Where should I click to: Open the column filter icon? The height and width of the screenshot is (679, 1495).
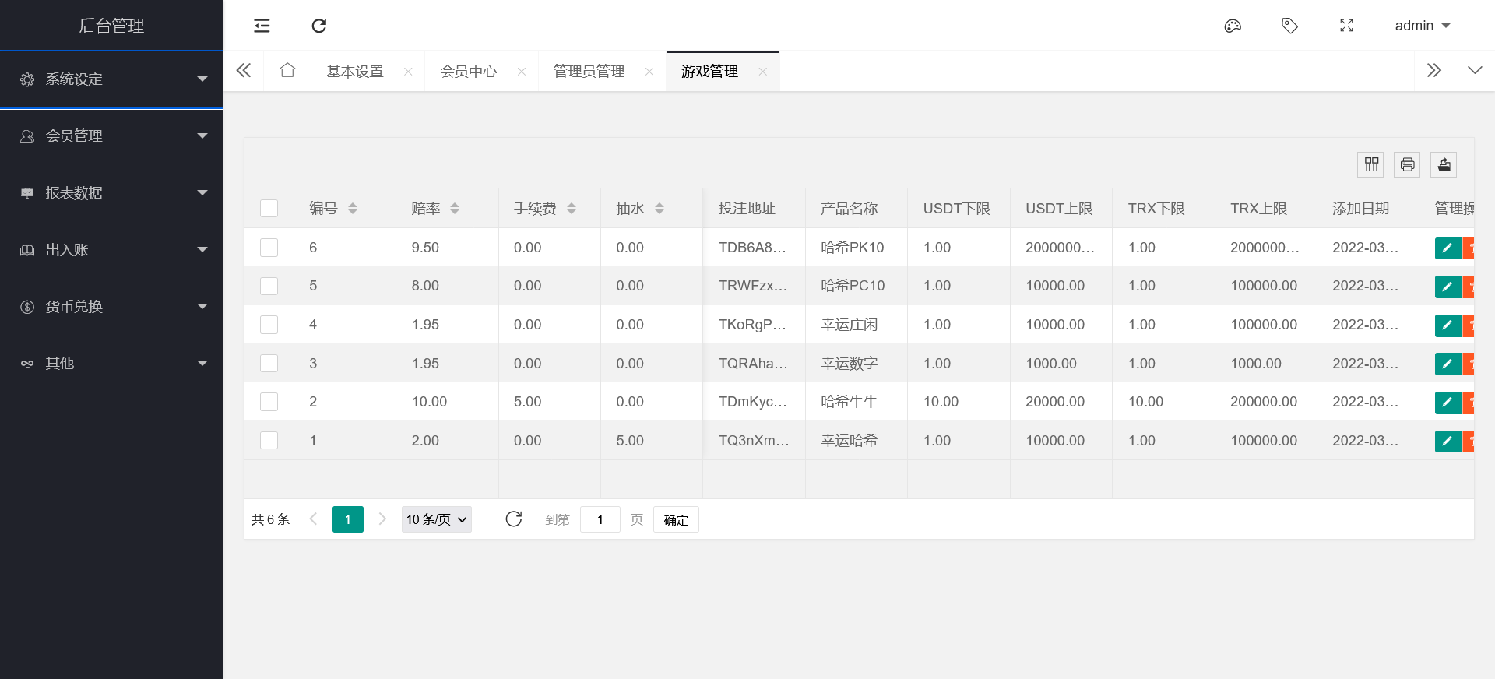[x=1371, y=164]
